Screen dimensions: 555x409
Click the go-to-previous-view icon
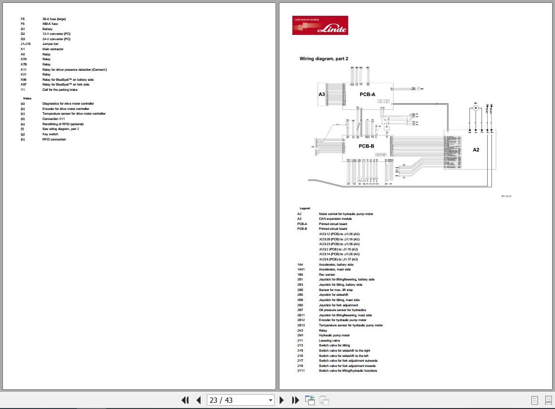click(310, 400)
